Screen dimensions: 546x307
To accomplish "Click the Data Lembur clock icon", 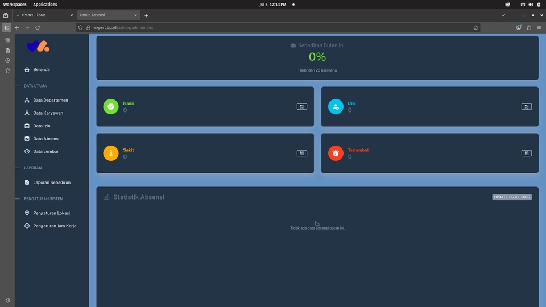I will click(27, 151).
